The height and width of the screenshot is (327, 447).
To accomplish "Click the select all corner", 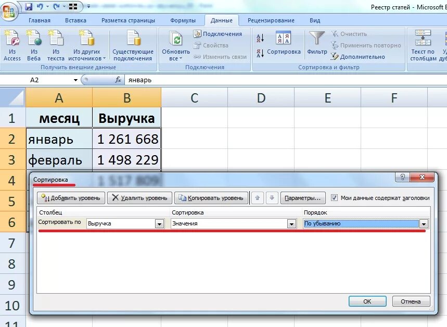I will (13, 97).
